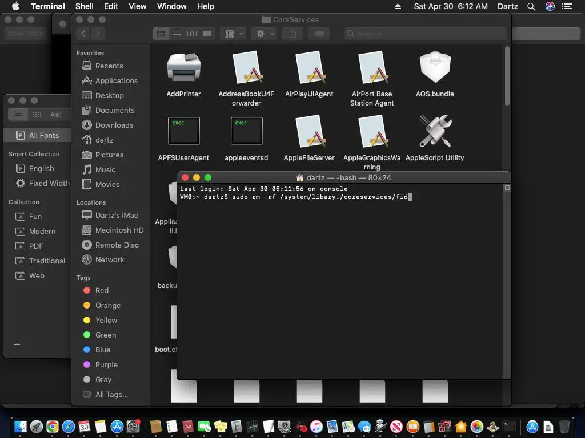585x438 pixels.
Task: Select Web collection in Font Book
Action: (30, 276)
